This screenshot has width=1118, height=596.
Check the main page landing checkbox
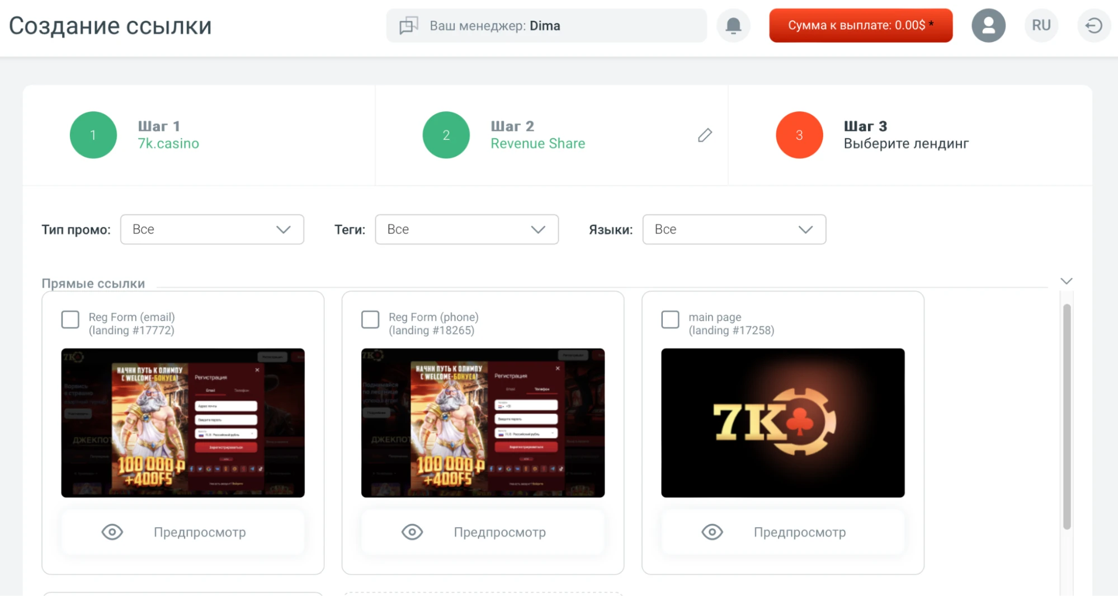click(670, 320)
